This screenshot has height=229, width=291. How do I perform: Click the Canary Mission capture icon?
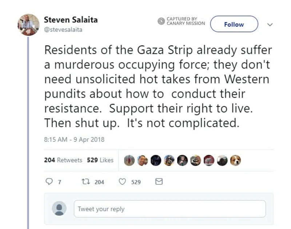click(160, 21)
